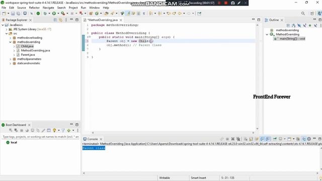This screenshot has height=181, width=322.
Task: Open the Source menu
Action: pos(21,8)
